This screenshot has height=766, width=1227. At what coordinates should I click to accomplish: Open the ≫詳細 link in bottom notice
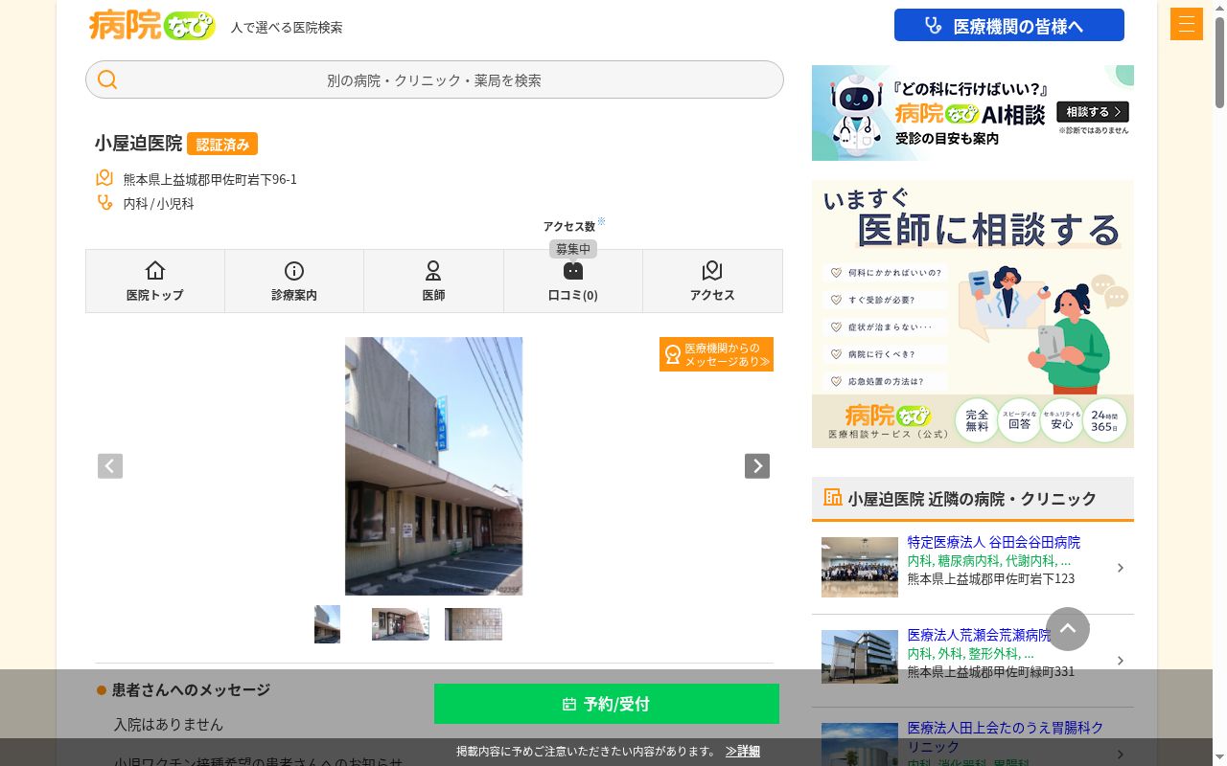pos(743,752)
